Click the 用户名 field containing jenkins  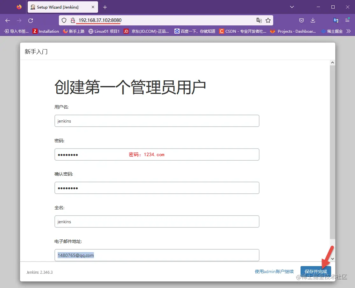point(157,121)
